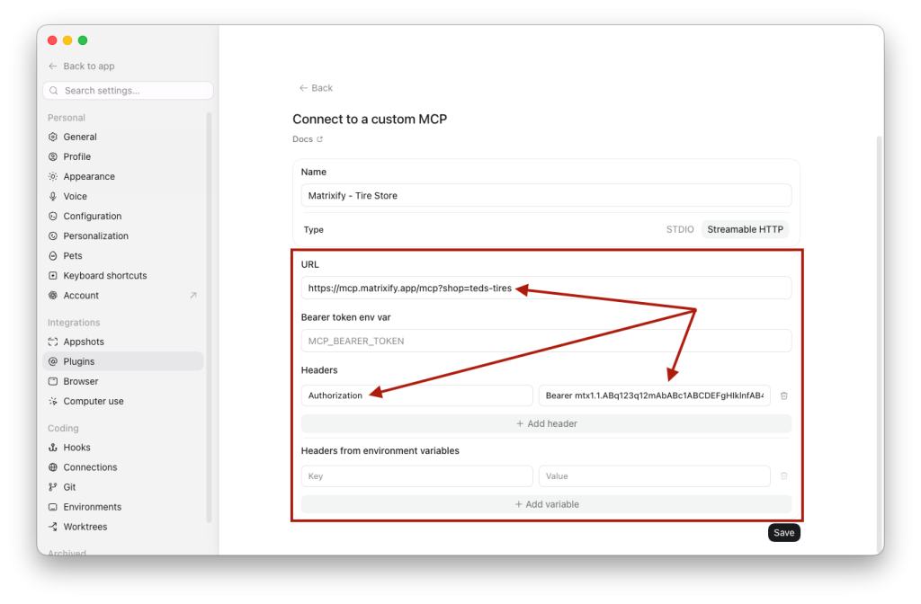Click the environment variable Key field
921x604 pixels.
pyautogui.click(x=417, y=476)
